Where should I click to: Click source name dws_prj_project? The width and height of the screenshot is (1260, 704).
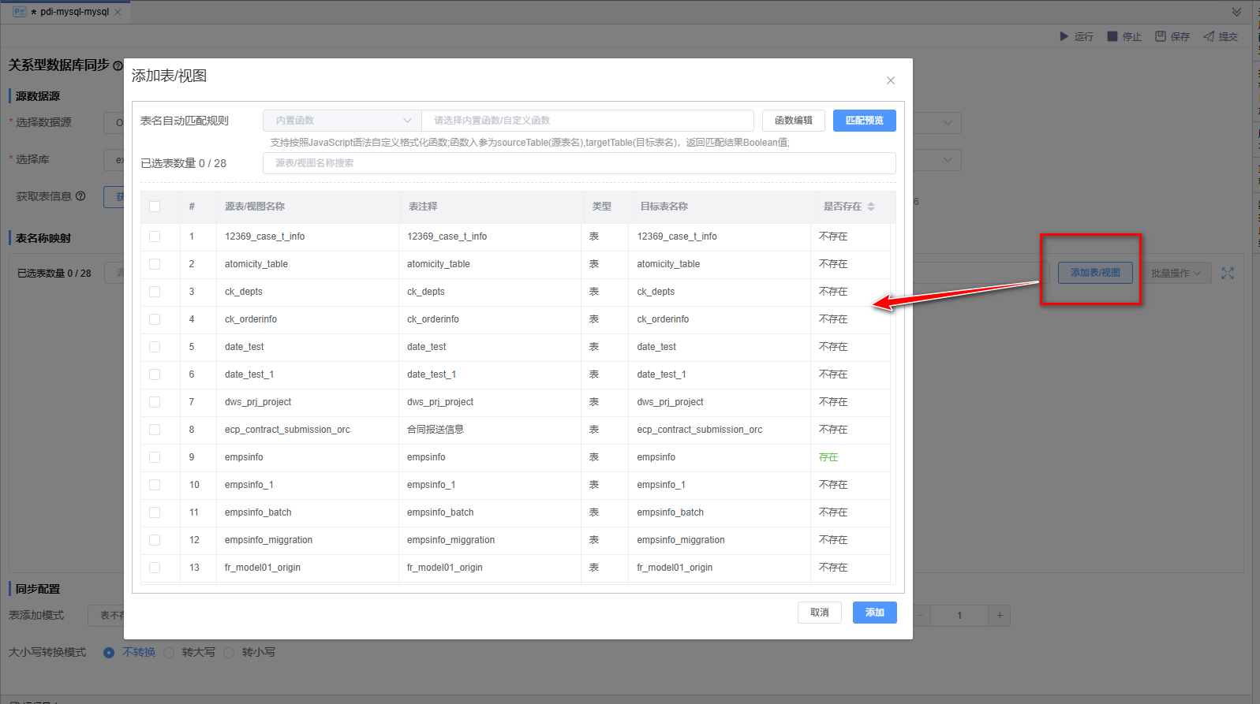pyautogui.click(x=258, y=402)
